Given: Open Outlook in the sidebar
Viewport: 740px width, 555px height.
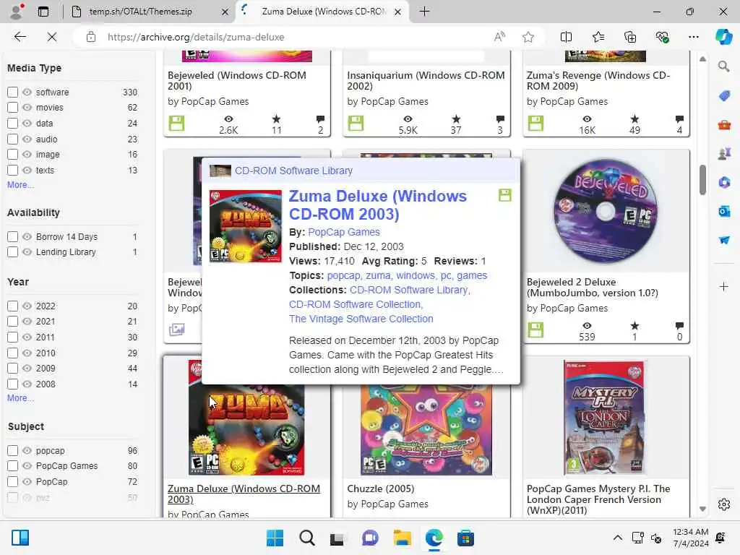Looking at the screenshot, I should pos(724,211).
